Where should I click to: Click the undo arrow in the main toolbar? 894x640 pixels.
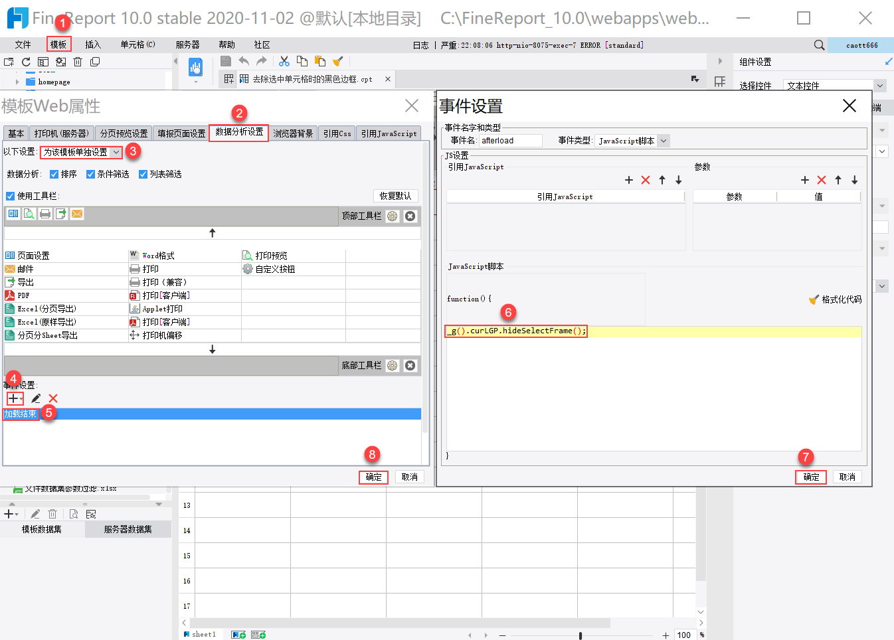click(x=244, y=61)
